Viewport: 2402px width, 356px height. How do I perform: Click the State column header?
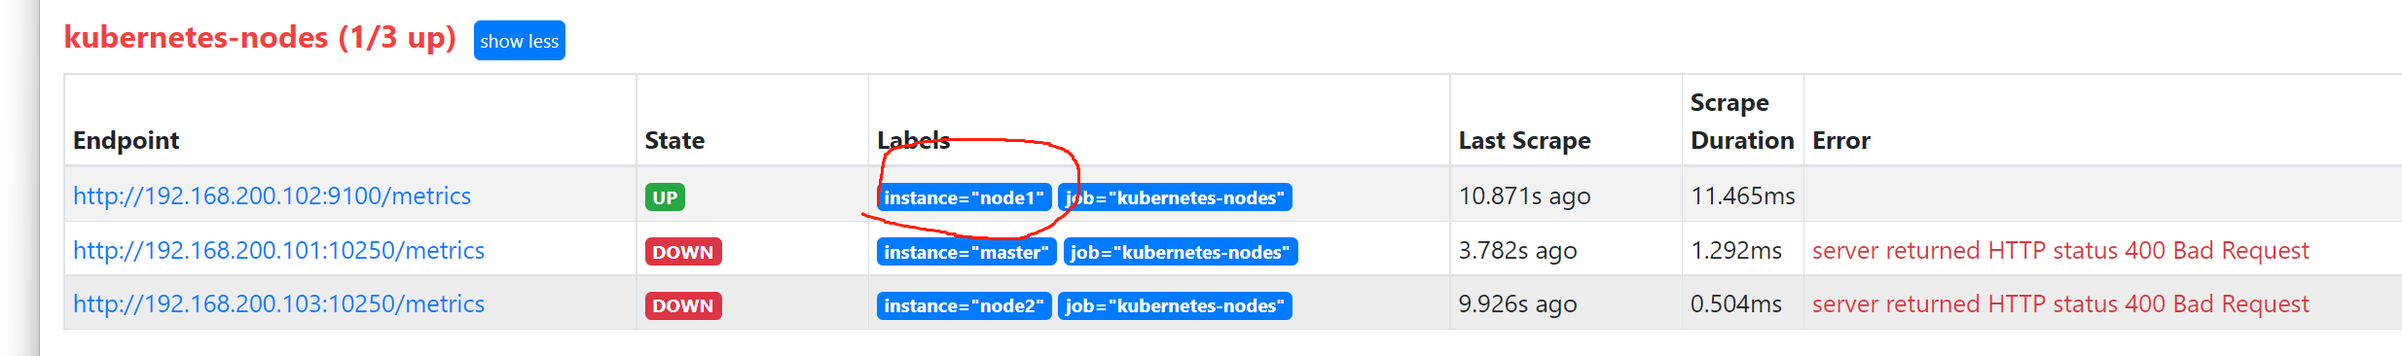[674, 141]
